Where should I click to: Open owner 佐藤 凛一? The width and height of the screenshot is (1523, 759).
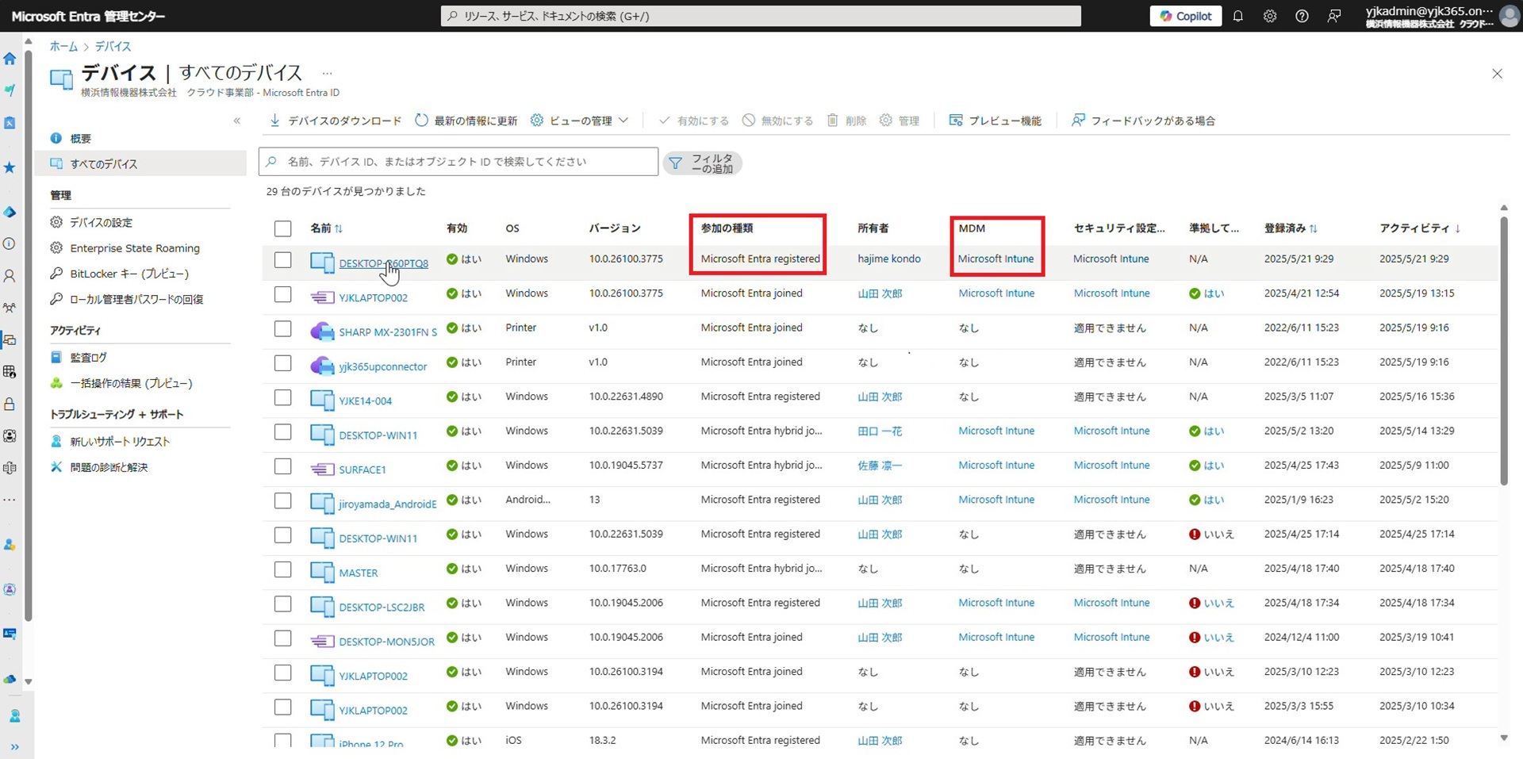point(880,466)
